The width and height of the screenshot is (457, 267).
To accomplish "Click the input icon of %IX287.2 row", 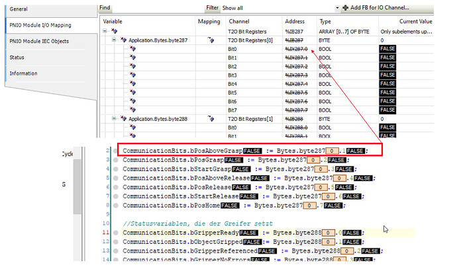I will pos(133,66).
